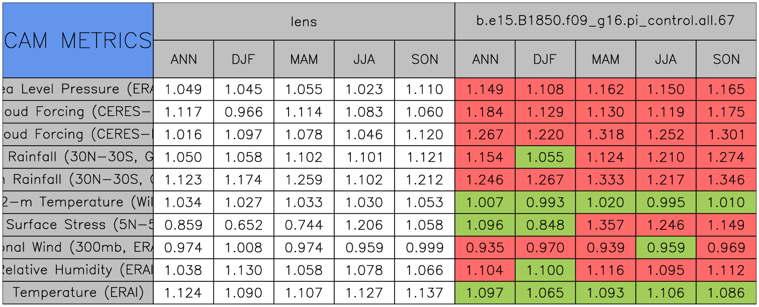Click the green cell showing 0.959

666,248
